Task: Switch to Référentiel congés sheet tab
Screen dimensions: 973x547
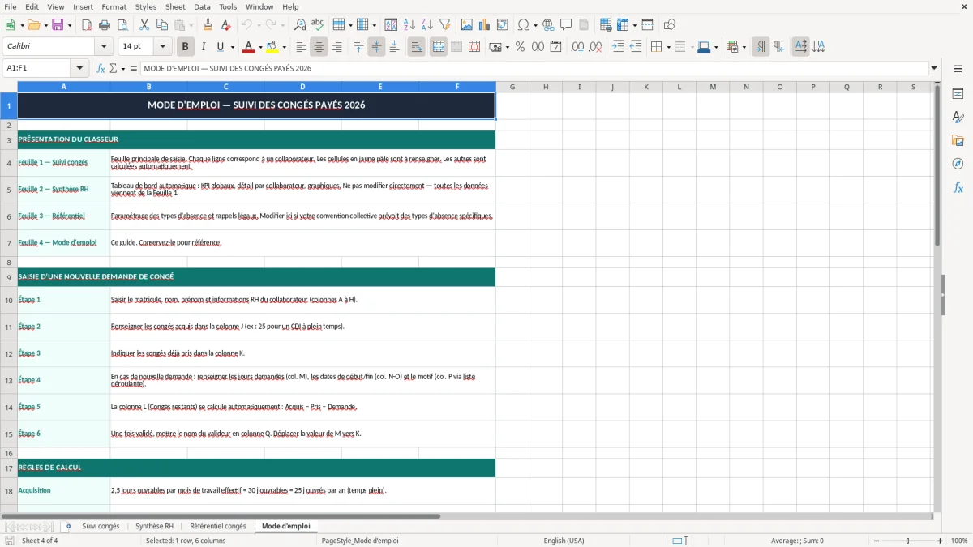Action: click(x=218, y=526)
